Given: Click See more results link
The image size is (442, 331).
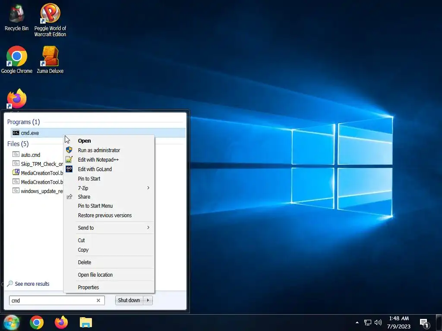Looking at the screenshot, I should (32, 284).
